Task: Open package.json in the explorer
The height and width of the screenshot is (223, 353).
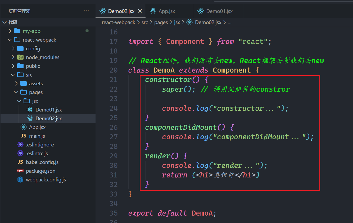Action: coord(48,171)
